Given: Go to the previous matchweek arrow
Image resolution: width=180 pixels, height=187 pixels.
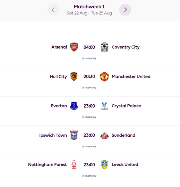Looking at the screenshot, I should coord(53,10).
